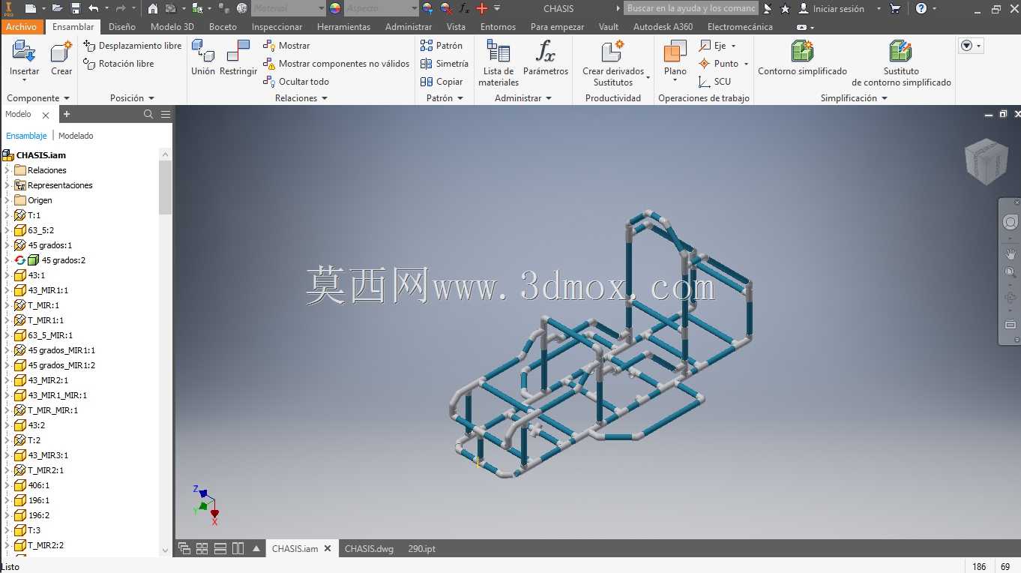Click the navigation wheel icon in nav bar
This screenshot has width=1021, height=573.
1010,222
